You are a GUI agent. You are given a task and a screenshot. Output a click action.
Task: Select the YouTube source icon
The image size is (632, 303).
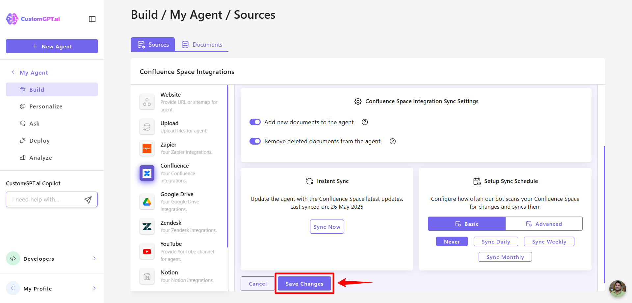tap(147, 251)
